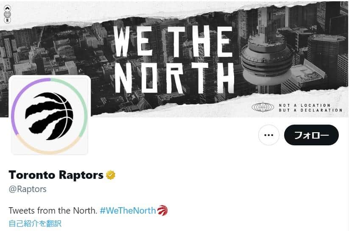Click the 'Tweets from the North.' bio text
The image size is (349, 231).
(53, 210)
